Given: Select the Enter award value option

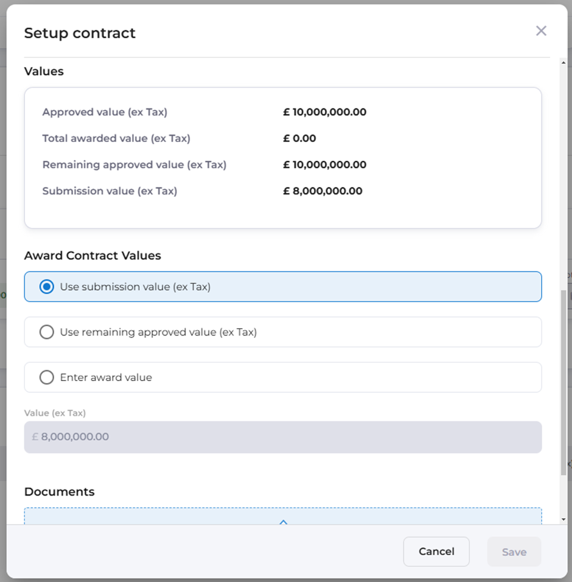Looking at the screenshot, I should (x=47, y=377).
